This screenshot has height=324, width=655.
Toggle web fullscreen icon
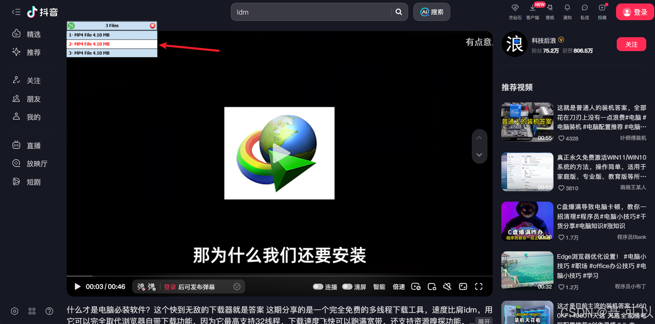[x=463, y=286]
